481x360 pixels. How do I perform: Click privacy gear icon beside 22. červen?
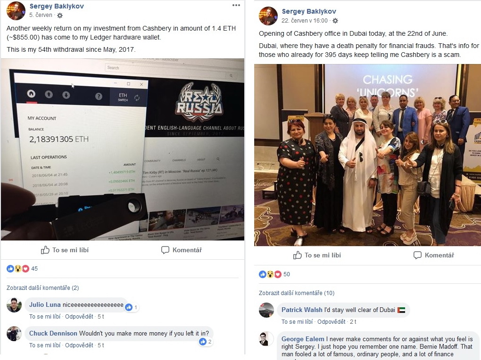[335, 21]
